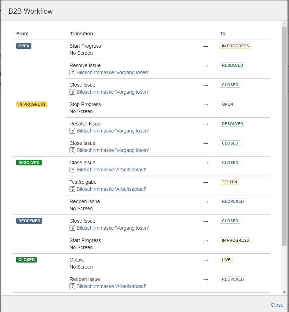Click the screen icon beside Resolve Issue under OPEN
Screen dimensions: 289x312
coord(72,72)
